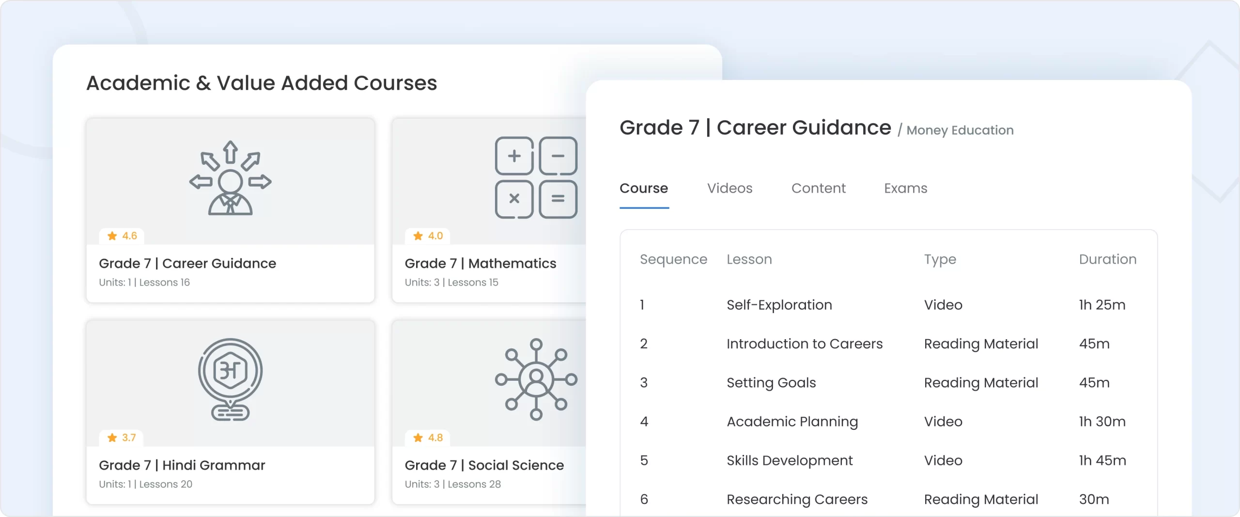
Task: Select the Researching Careers lesson
Action: coord(797,499)
